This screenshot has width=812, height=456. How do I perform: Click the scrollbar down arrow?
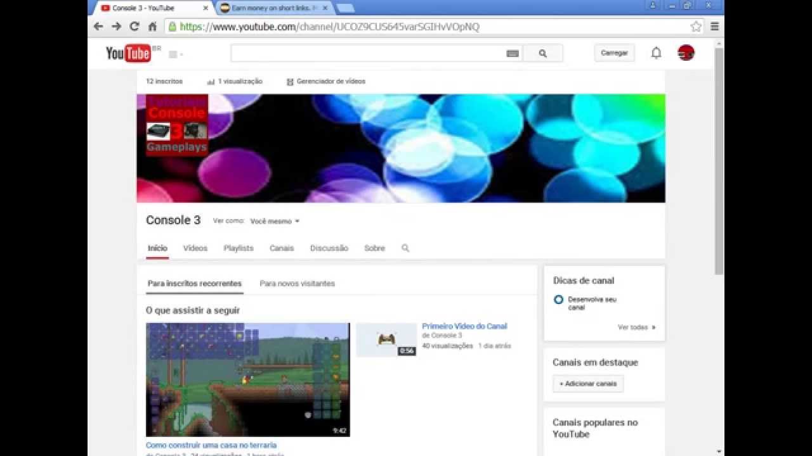click(719, 452)
